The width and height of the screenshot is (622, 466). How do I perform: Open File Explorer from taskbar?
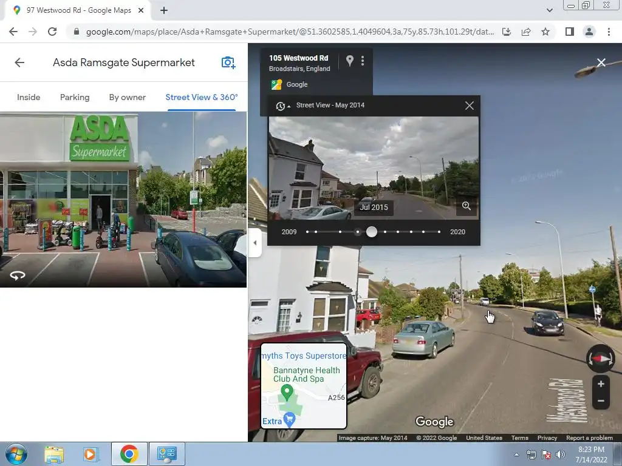click(x=54, y=454)
